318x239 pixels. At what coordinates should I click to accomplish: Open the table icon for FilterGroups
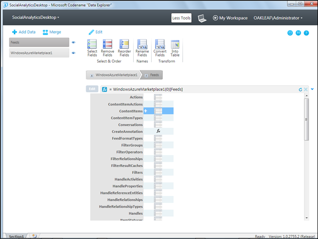[158, 145]
